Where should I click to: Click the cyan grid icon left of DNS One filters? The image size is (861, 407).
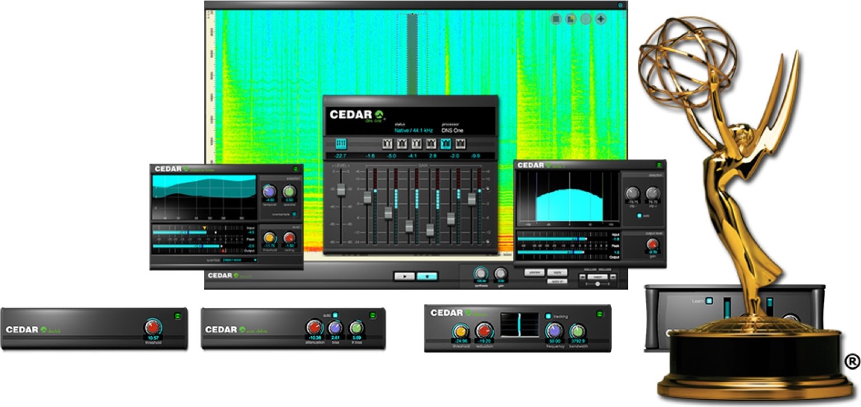click(341, 144)
